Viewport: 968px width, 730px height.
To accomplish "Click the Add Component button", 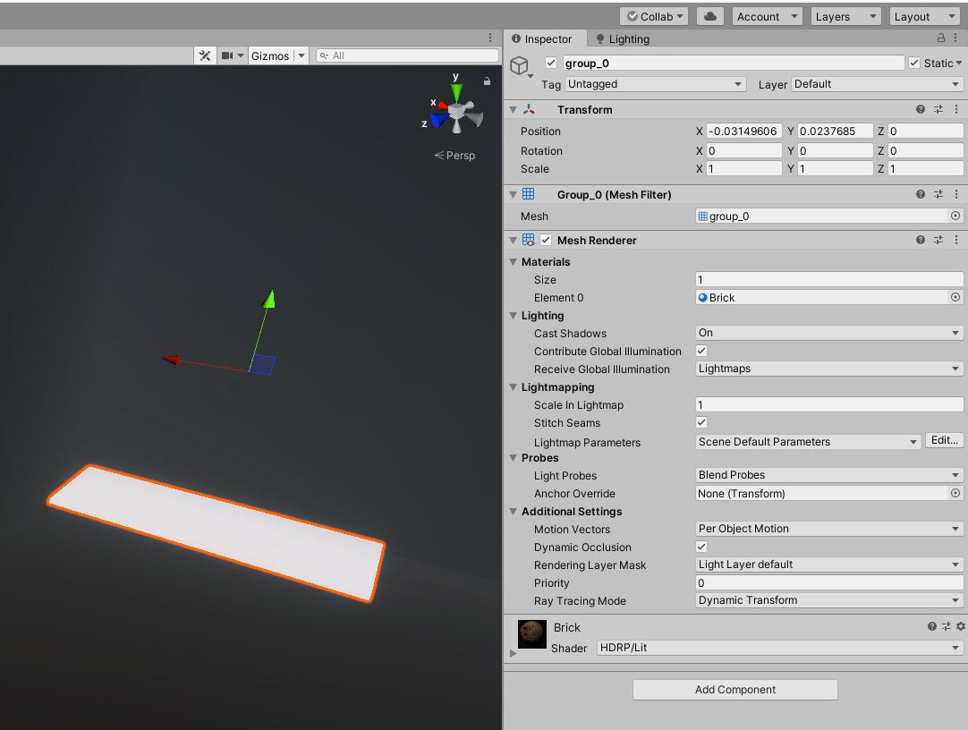I will 735,690.
